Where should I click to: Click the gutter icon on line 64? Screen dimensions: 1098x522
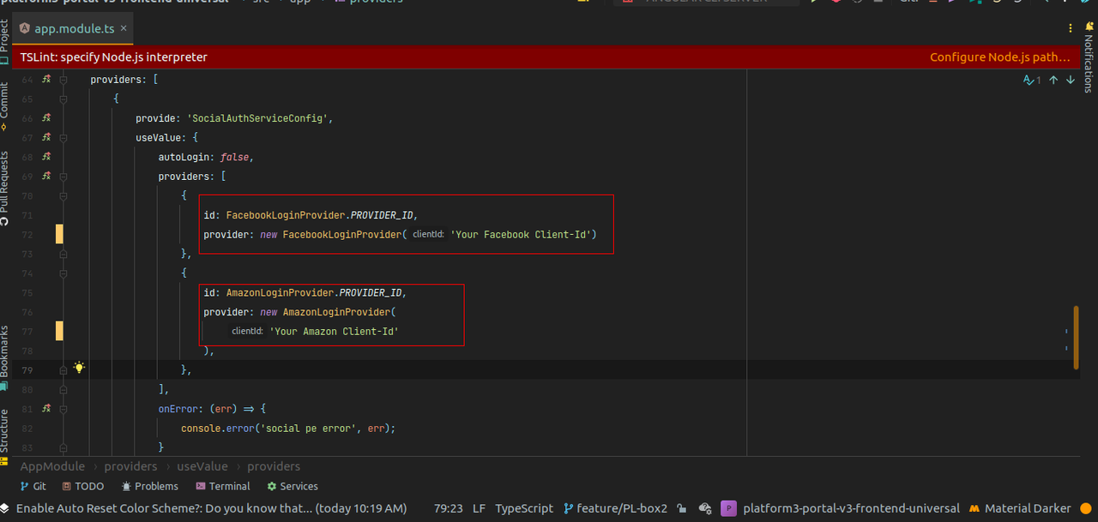[47, 79]
